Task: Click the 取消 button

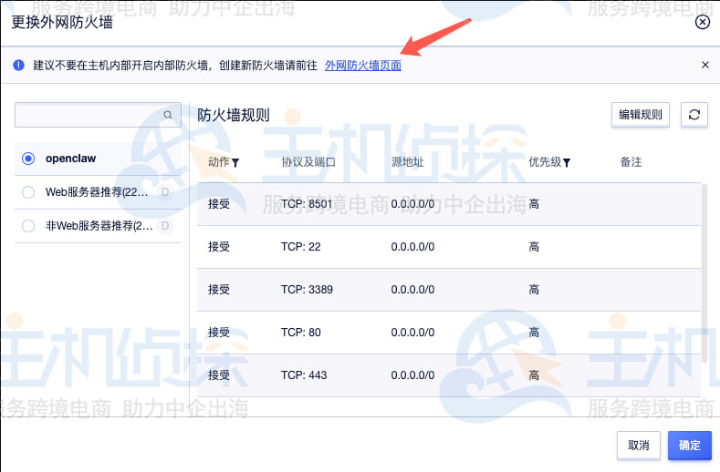Action: pyautogui.click(x=638, y=445)
